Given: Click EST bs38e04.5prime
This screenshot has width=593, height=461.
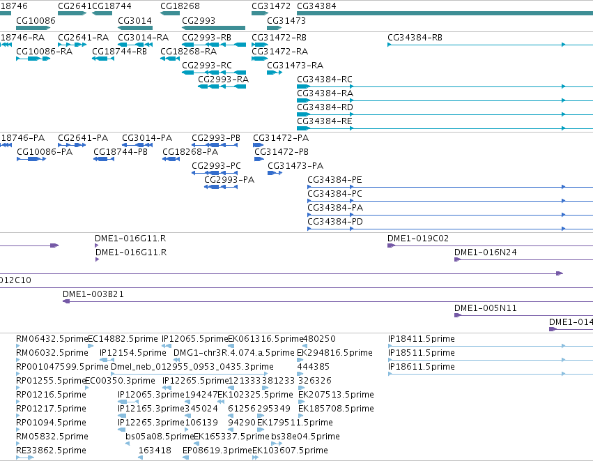Looking at the screenshot, I should coord(277,444).
